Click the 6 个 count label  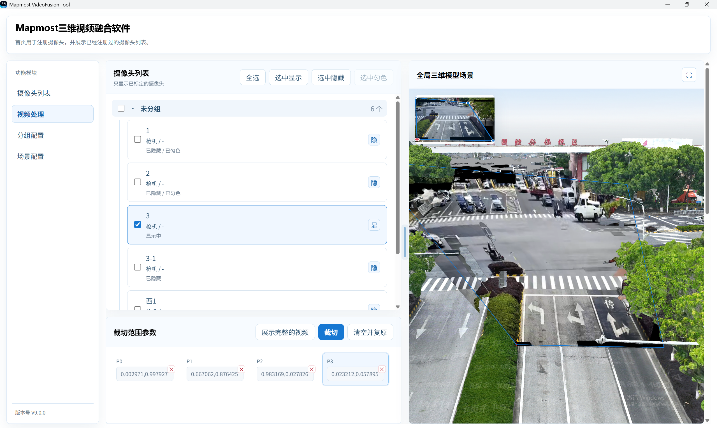coord(377,109)
